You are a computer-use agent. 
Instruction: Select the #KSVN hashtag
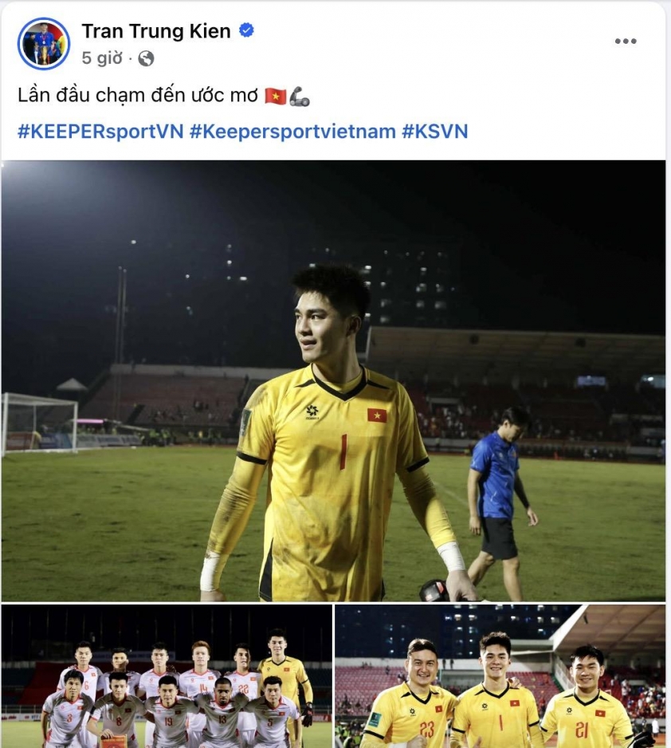(x=434, y=132)
